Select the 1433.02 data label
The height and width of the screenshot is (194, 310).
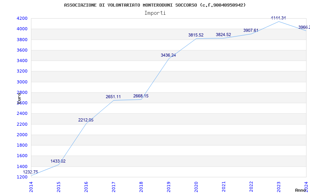[58, 161]
